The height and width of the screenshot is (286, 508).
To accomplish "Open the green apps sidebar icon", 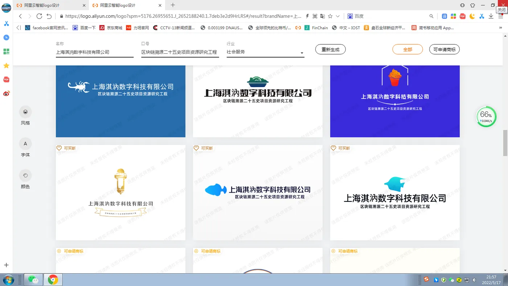I will [x=6, y=52].
